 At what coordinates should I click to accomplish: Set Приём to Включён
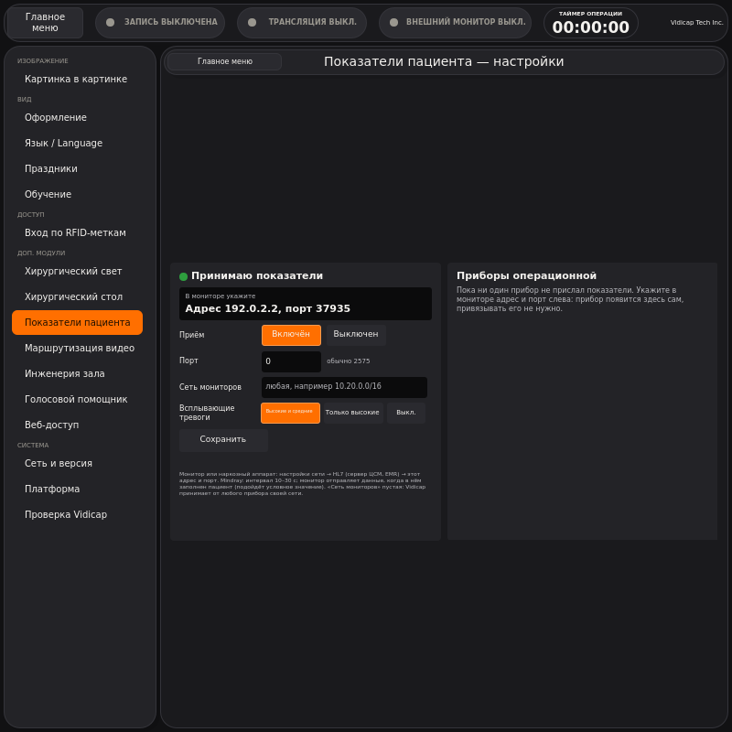click(x=291, y=335)
